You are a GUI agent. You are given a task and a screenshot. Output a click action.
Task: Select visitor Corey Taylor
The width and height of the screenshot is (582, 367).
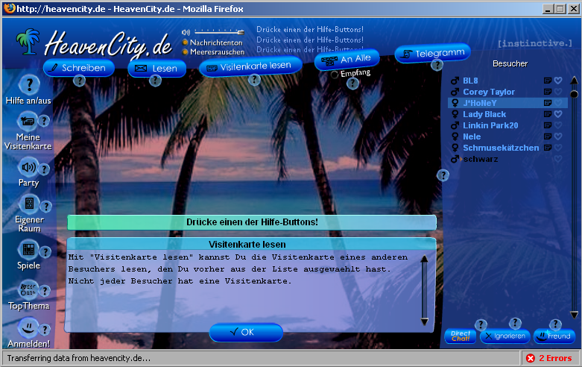coord(488,92)
